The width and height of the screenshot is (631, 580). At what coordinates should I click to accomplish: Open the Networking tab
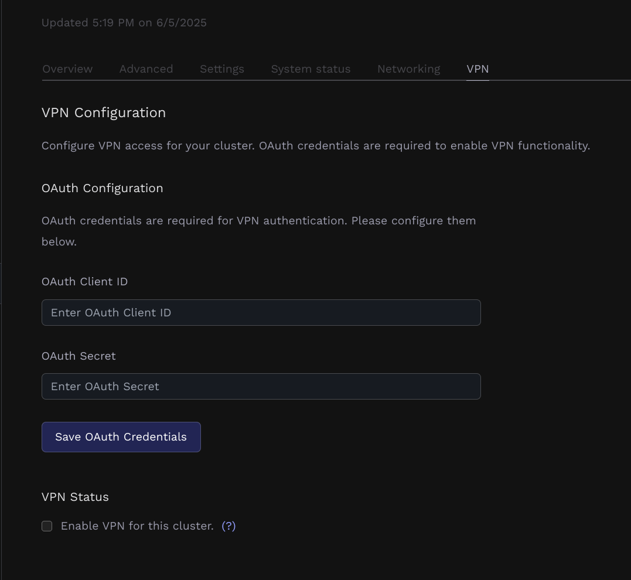pyautogui.click(x=408, y=69)
